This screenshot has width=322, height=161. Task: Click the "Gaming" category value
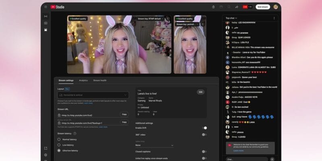pos(142,101)
